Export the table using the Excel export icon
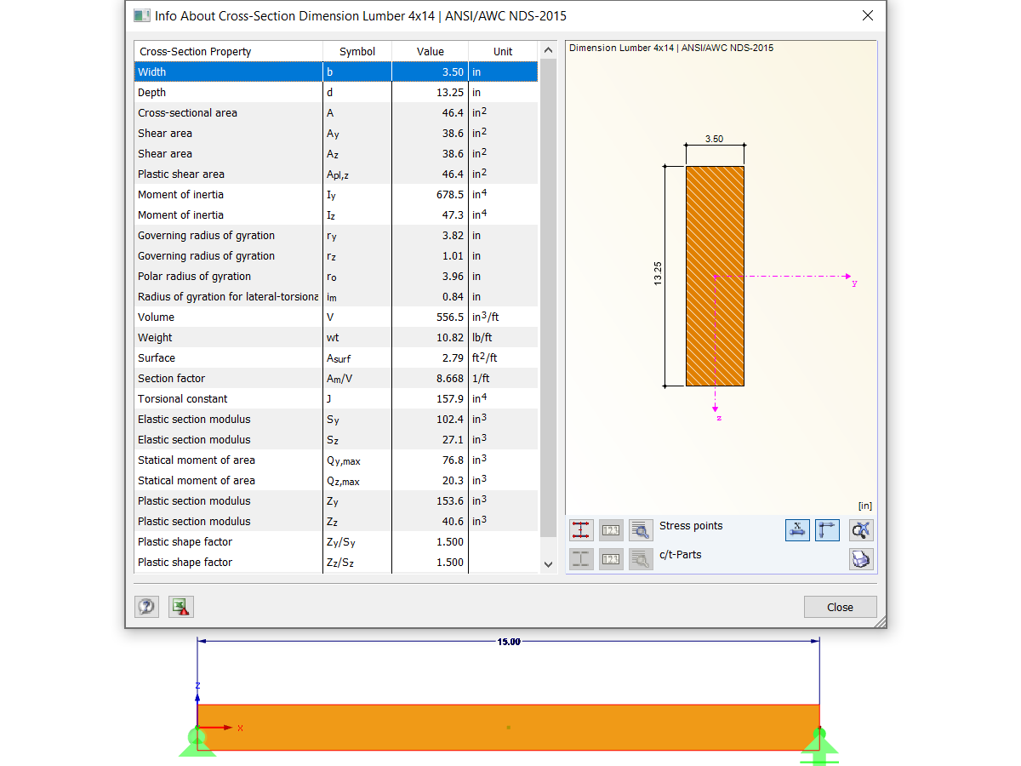The width and height of the screenshot is (1021, 766). pyautogui.click(x=180, y=607)
